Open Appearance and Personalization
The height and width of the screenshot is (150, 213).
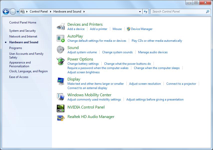click(x=20, y=64)
